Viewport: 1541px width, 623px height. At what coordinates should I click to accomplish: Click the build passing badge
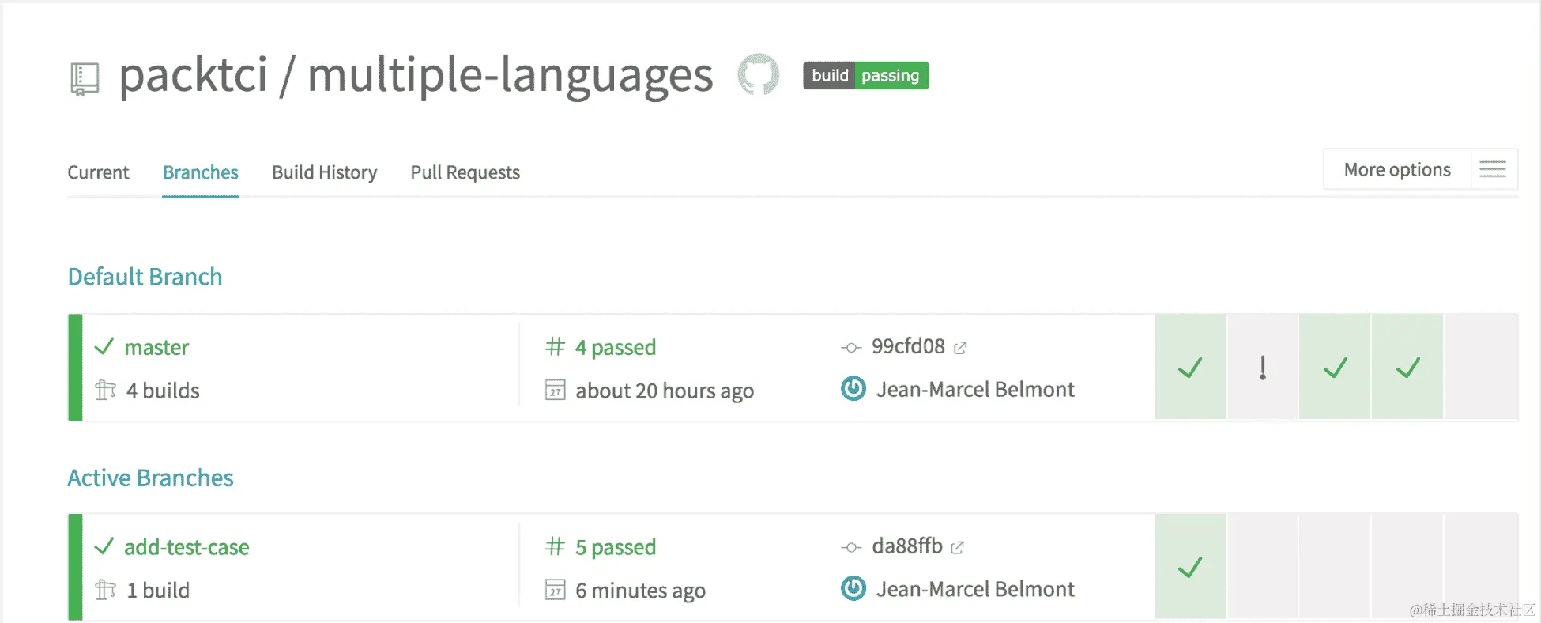(865, 75)
